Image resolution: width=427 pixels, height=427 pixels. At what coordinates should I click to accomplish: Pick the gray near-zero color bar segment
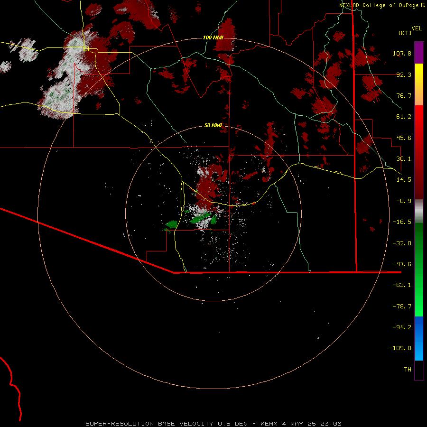(x=419, y=211)
